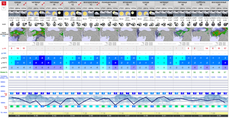Click snow value 17 for Sunday 20 night

pyautogui.click(x=225, y=49)
